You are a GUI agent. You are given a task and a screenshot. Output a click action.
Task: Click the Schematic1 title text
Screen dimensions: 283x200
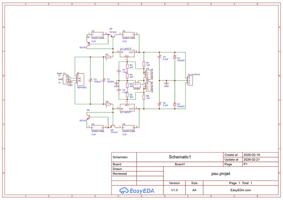click(180, 157)
